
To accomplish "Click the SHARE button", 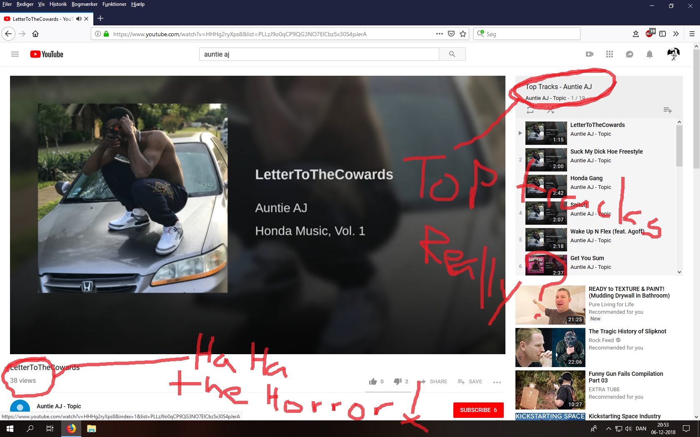I will point(433,381).
